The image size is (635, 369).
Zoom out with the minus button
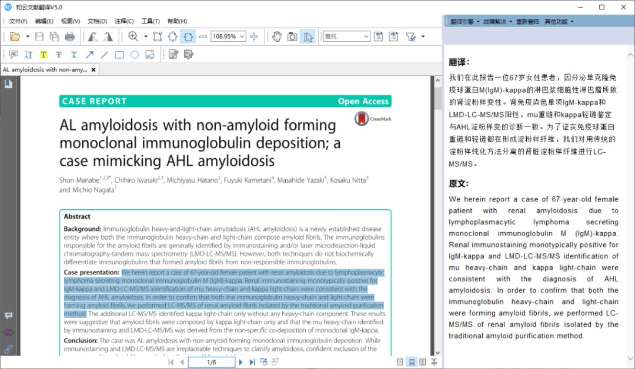[203, 37]
